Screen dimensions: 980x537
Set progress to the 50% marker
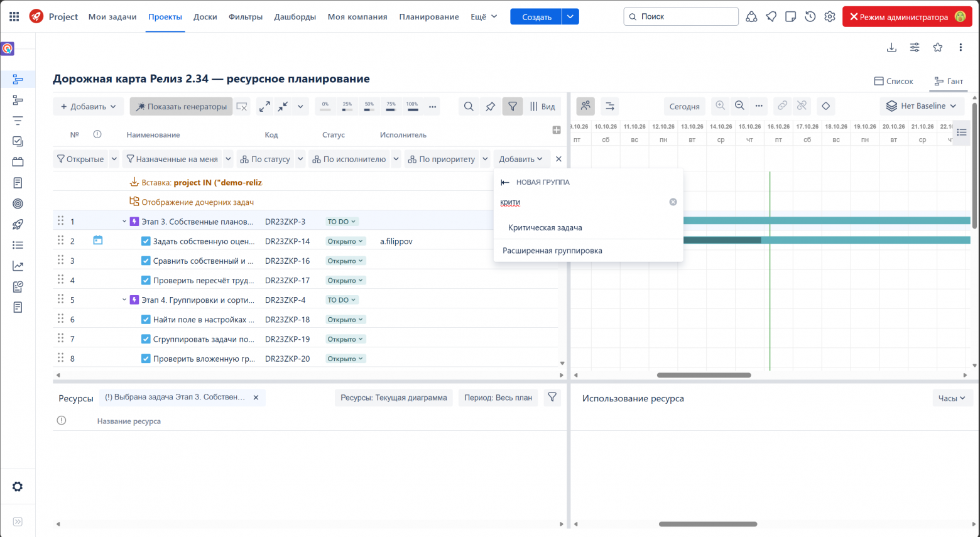[x=369, y=107]
